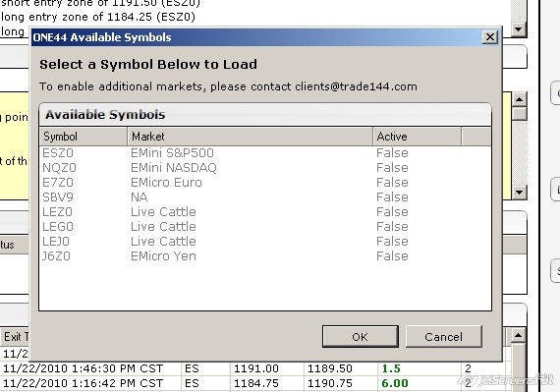Pick the LEG0 Live Cattle row
The width and height of the screenshot is (560, 392).
click(265, 227)
